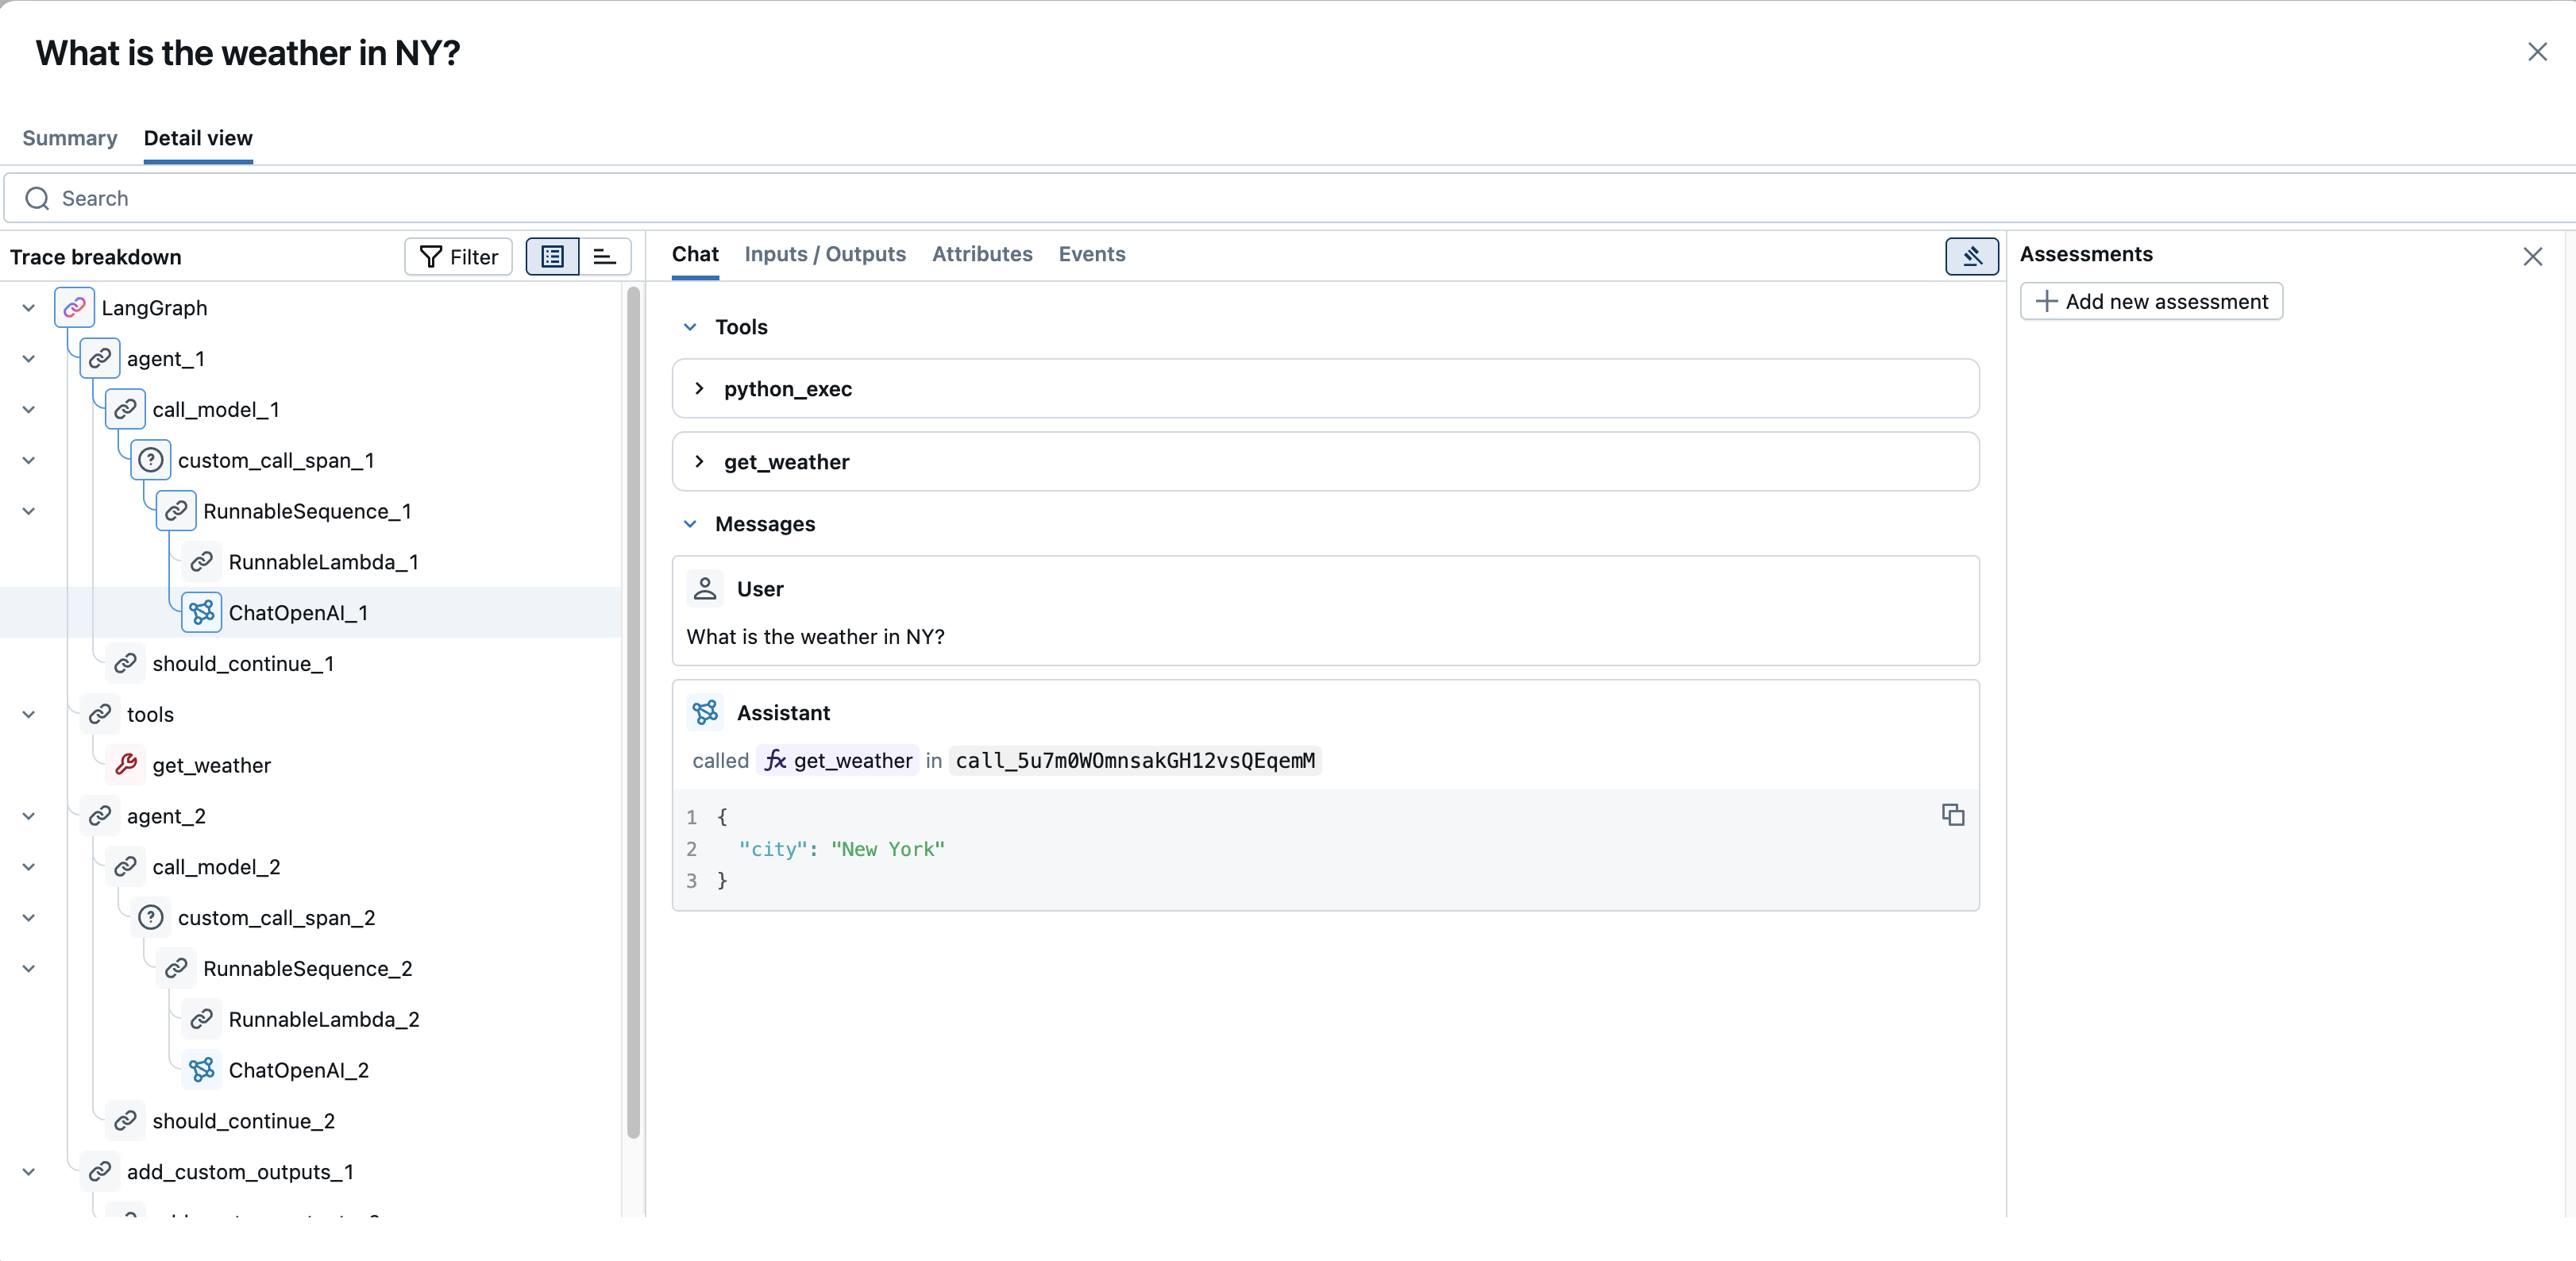The image size is (2576, 1261).
Task: Select the should_continue_2 span
Action: 244,1120
